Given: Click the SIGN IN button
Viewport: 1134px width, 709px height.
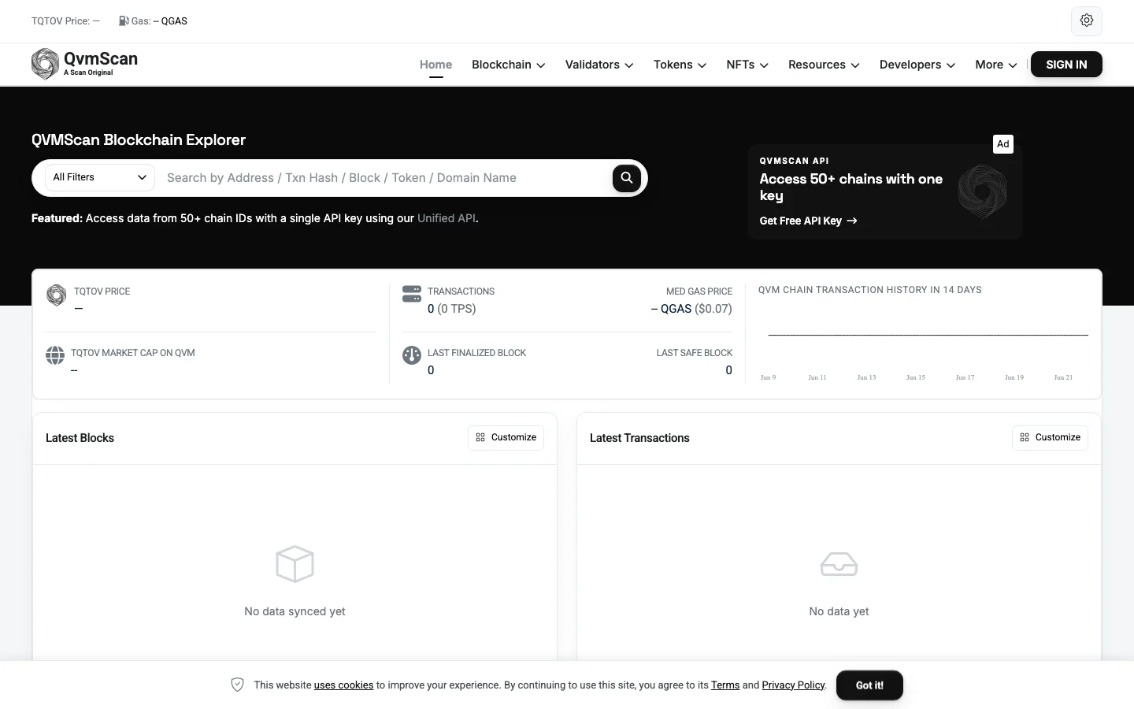Looking at the screenshot, I should [x=1066, y=65].
